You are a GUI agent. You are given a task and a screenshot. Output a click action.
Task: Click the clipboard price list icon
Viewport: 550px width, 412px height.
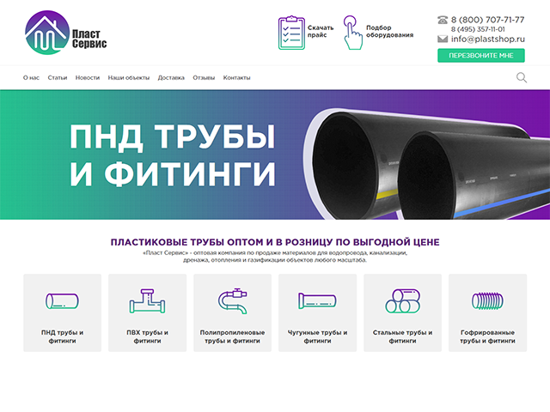(291, 33)
